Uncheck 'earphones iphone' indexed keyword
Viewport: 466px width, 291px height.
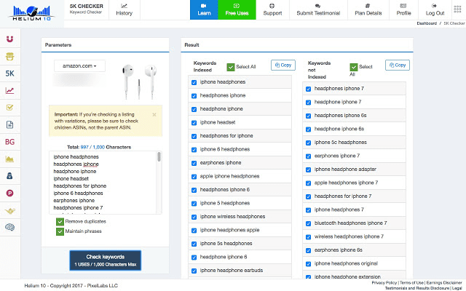(x=194, y=163)
